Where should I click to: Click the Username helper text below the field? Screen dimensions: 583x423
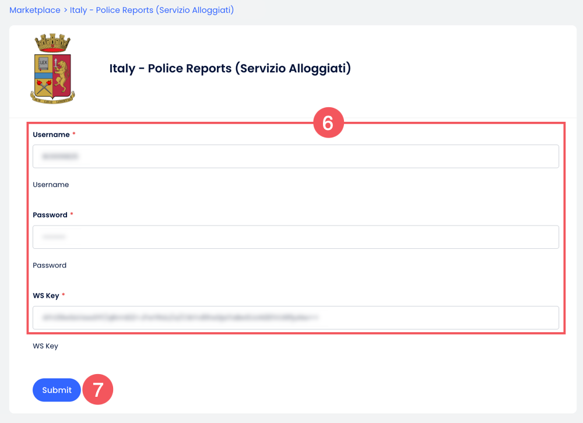point(51,185)
